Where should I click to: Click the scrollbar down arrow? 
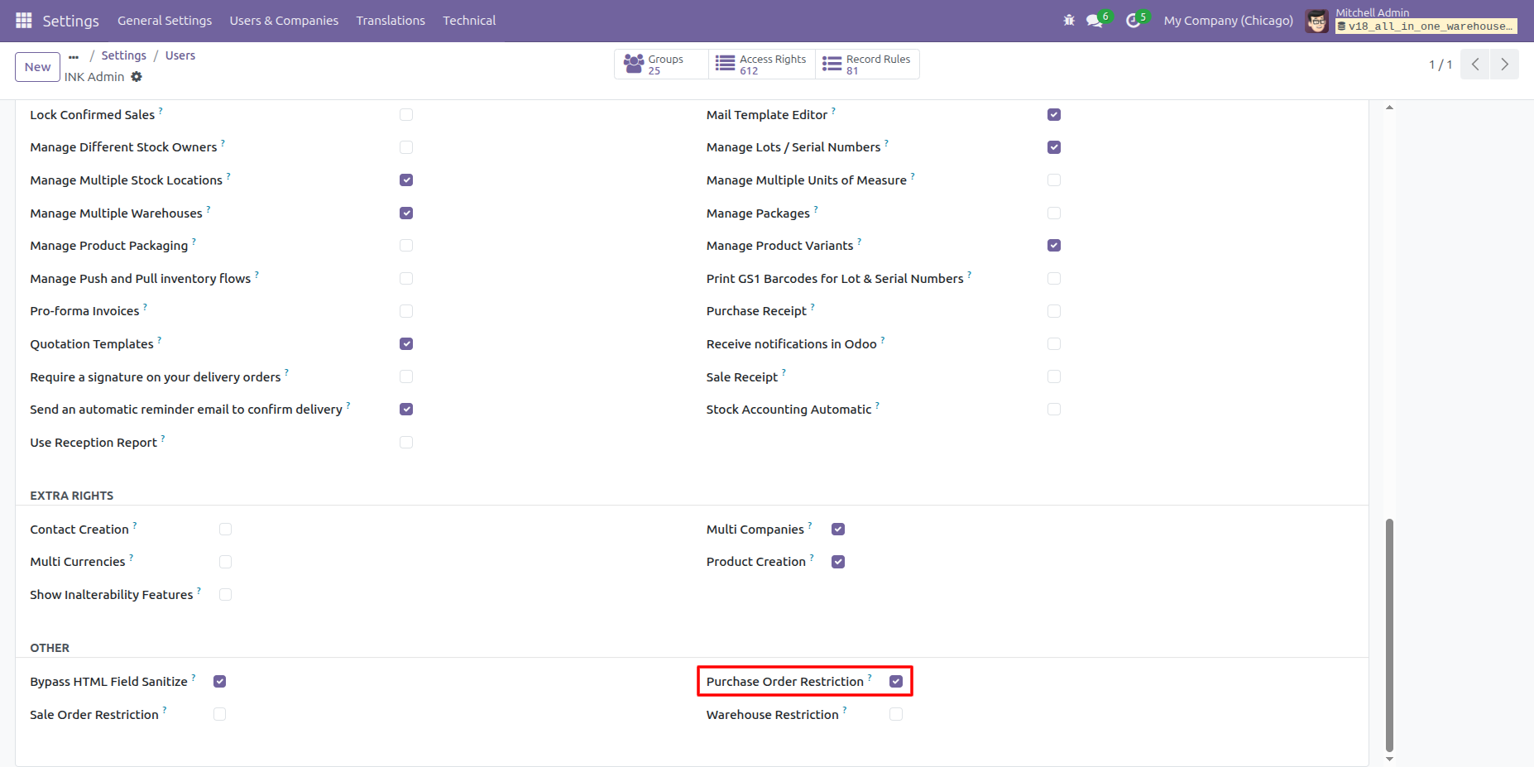pos(1389,759)
